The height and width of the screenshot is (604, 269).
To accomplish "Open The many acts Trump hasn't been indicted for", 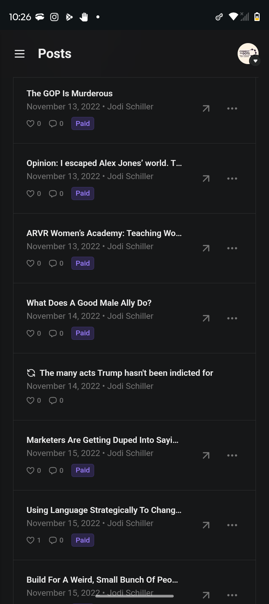I will coord(126,373).
